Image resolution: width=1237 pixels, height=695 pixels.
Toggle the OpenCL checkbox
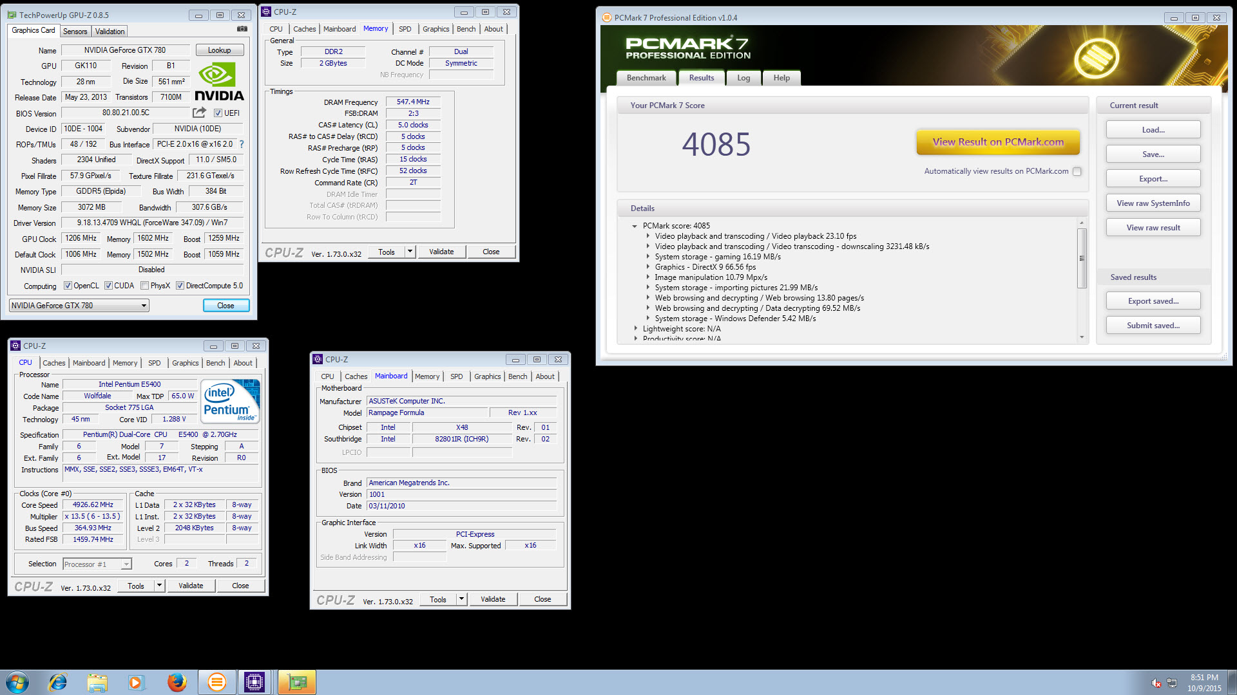pyautogui.click(x=68, y=286)
